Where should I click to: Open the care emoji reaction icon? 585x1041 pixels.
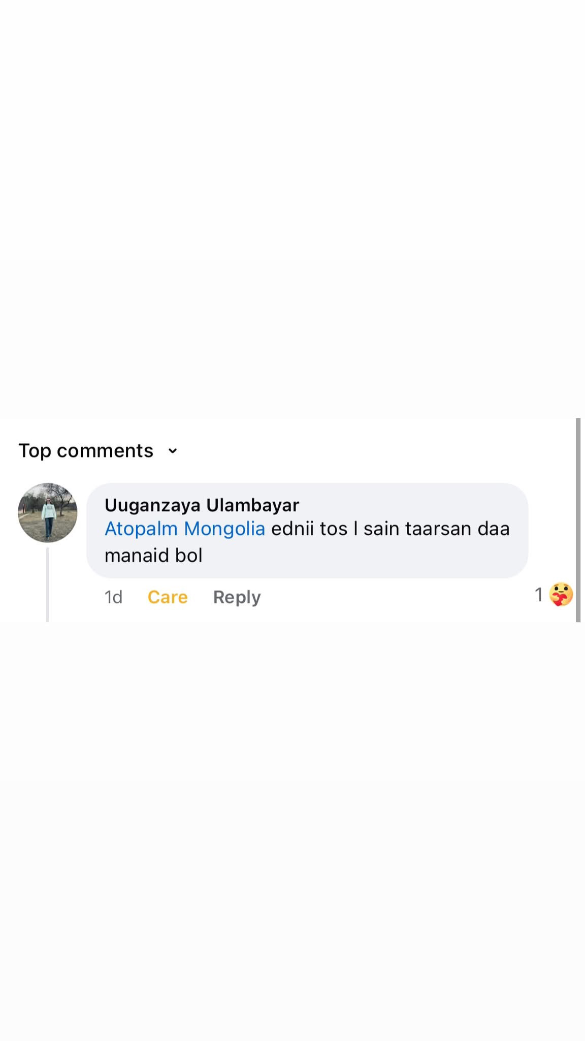click(561, 594)
